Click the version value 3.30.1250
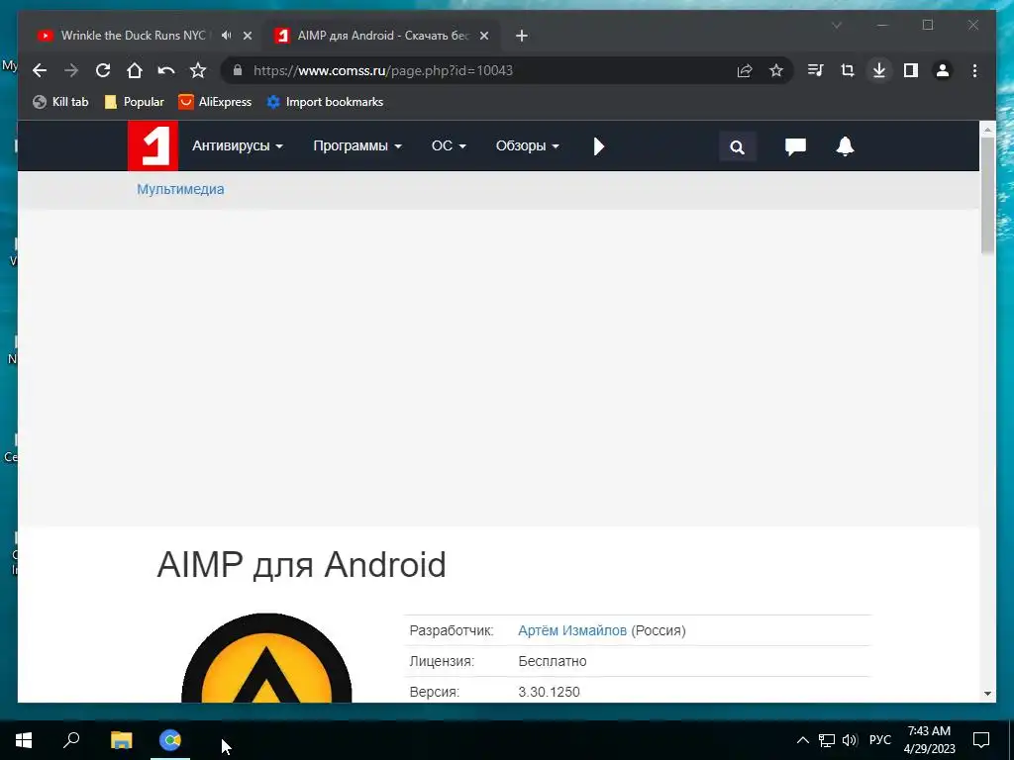 pos(549,692)
